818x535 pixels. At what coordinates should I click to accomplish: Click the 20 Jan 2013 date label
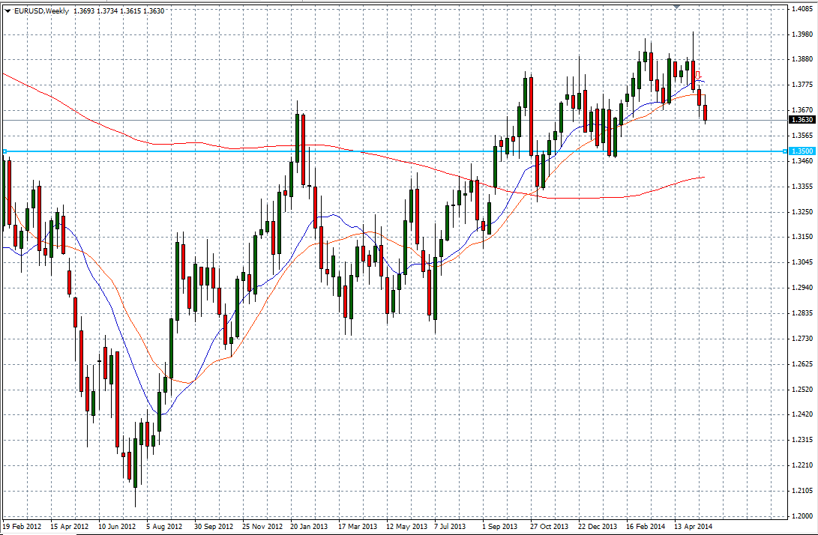(310, 526)
